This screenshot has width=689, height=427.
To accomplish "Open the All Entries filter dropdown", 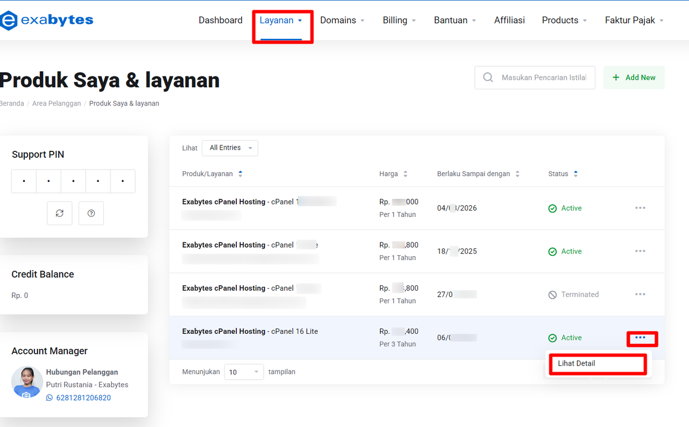I will (x=230, y=148).
